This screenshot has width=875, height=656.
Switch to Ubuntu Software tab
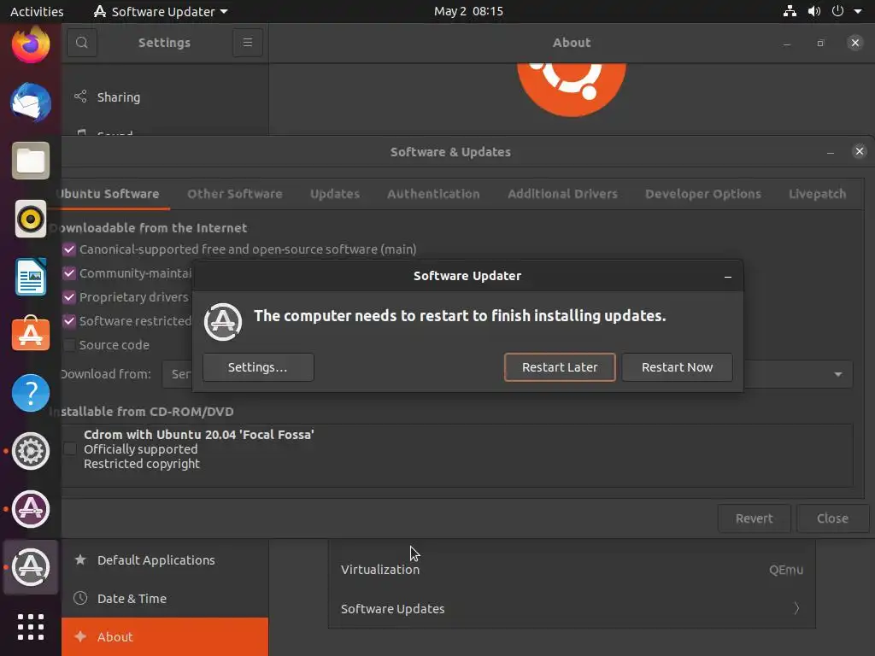(110, 194)
